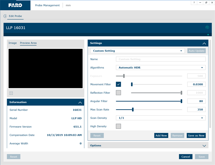Click the Angular Filter value field
This screenshot has height=165, width=215.
click(x=196, y=101)
